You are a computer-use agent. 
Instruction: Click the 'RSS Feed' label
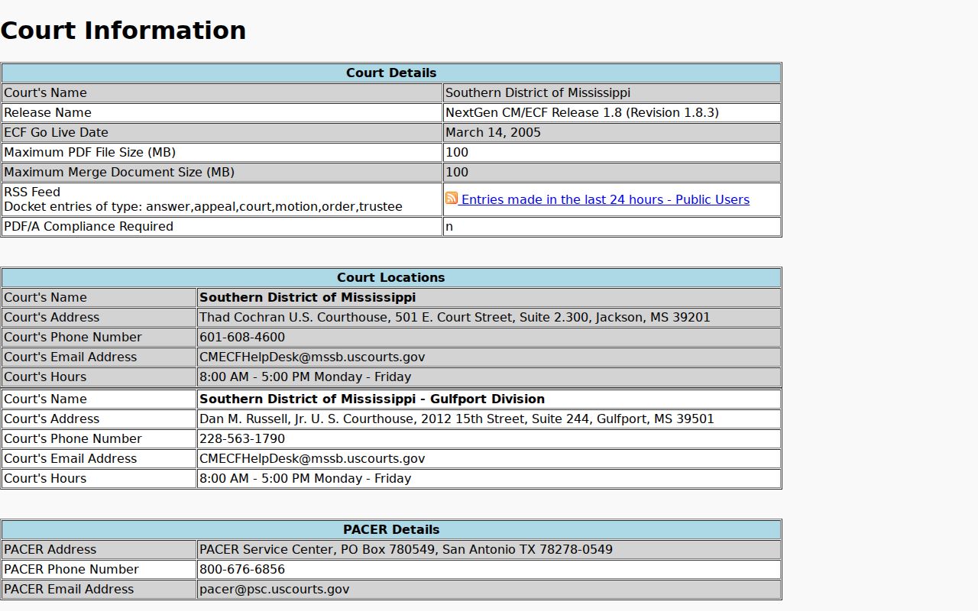[32, 192]
